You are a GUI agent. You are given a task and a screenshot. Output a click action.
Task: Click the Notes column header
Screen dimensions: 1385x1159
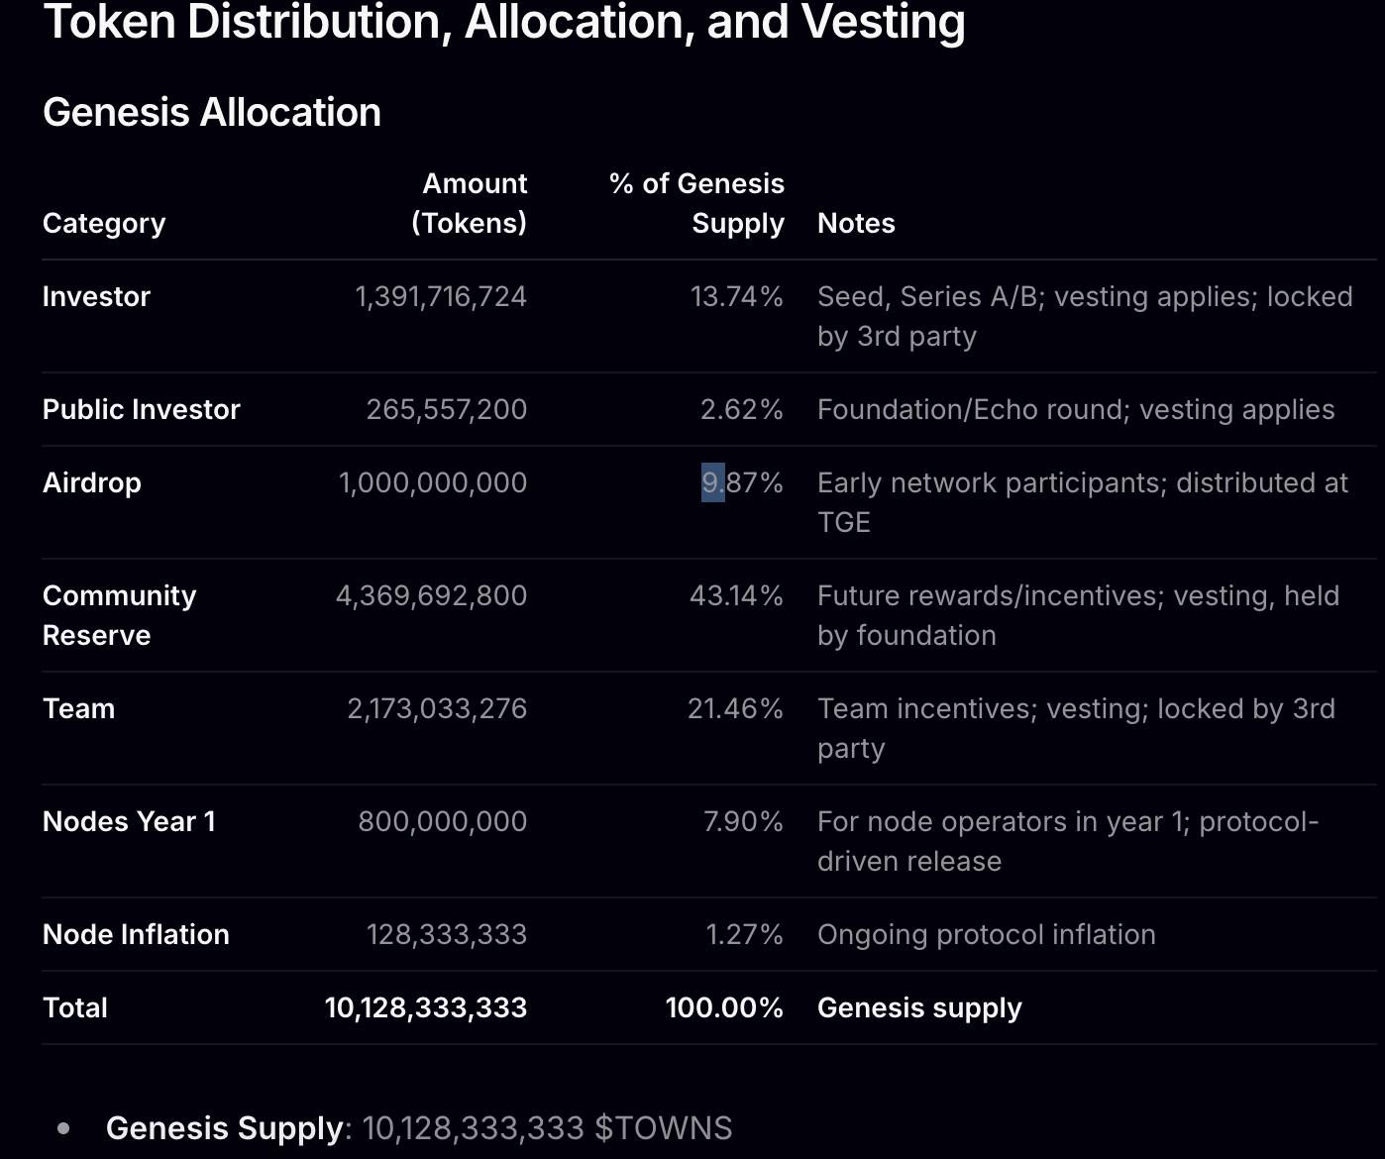point(856,223)
